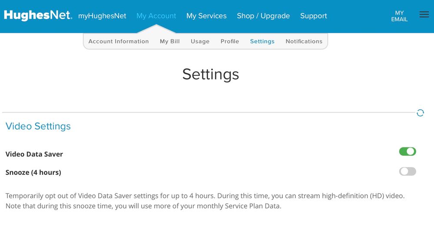Open the myHughesNet home link
Screen dimensions: 434x252
point(102,16)
